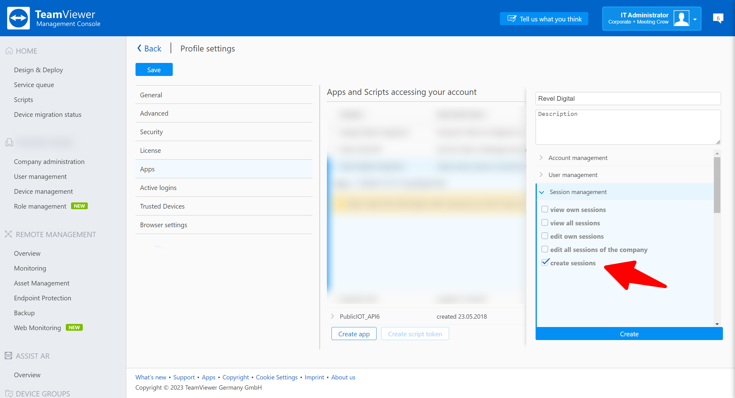Open User management in left sidebar

click(40, 176)
